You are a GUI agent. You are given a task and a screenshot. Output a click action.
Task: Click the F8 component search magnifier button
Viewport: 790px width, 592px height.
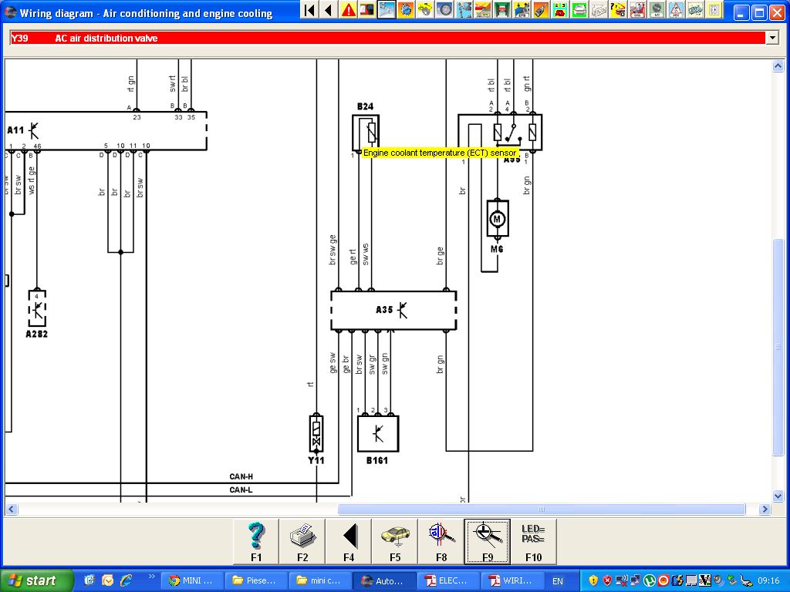[441, 540]
